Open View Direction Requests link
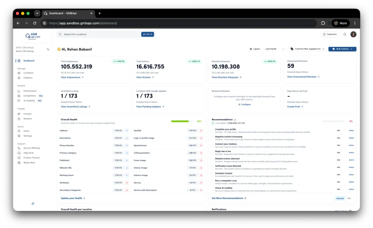Viewport: 373px width, 228px height. pos(227,77)
